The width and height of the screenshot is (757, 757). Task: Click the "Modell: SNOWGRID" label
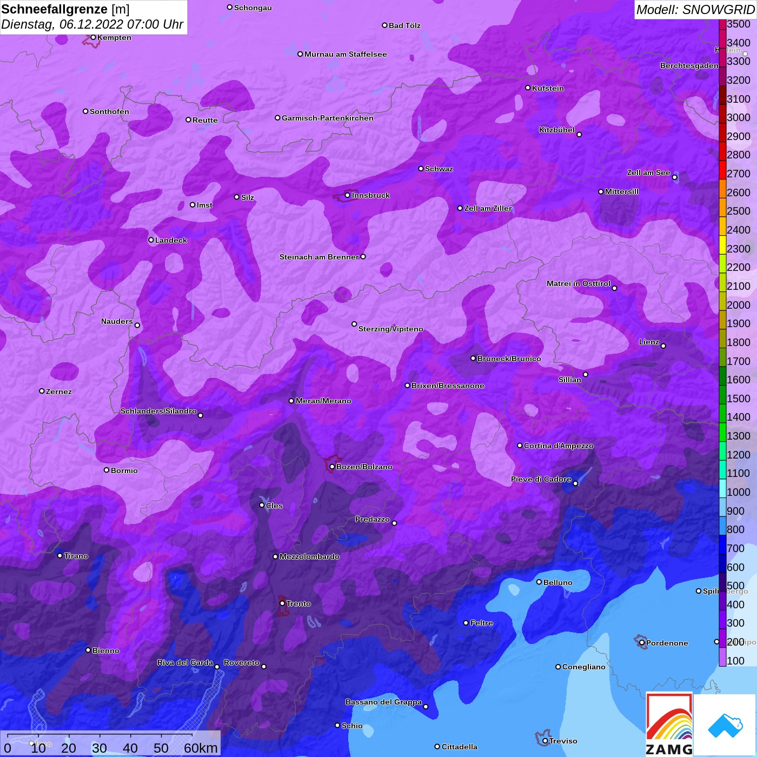click(695, 10)
